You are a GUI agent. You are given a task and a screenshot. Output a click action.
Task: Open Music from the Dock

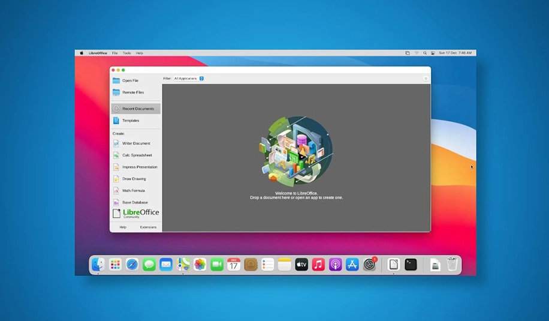(318, 265)
